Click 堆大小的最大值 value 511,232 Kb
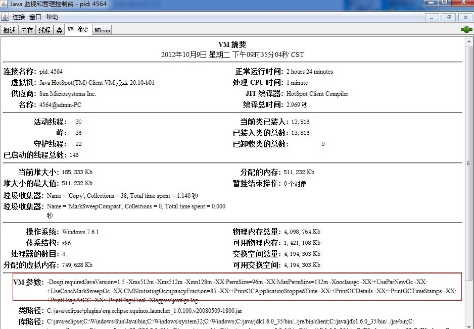 [x=77, y=183]
